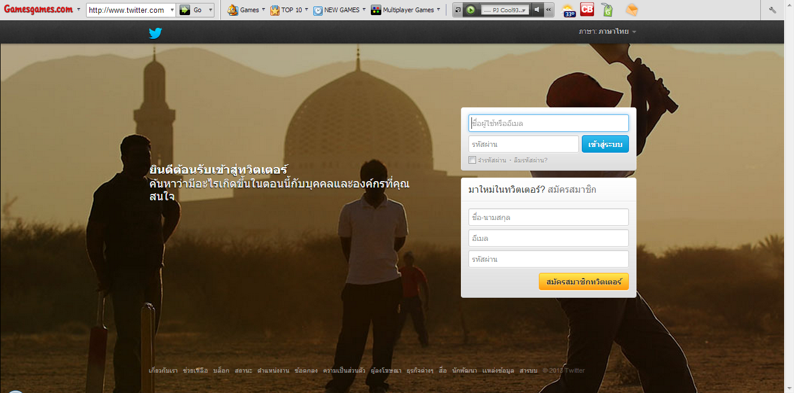Open the weather 33° icon
The height and width of the screenshot is (393, 794).
568,10
